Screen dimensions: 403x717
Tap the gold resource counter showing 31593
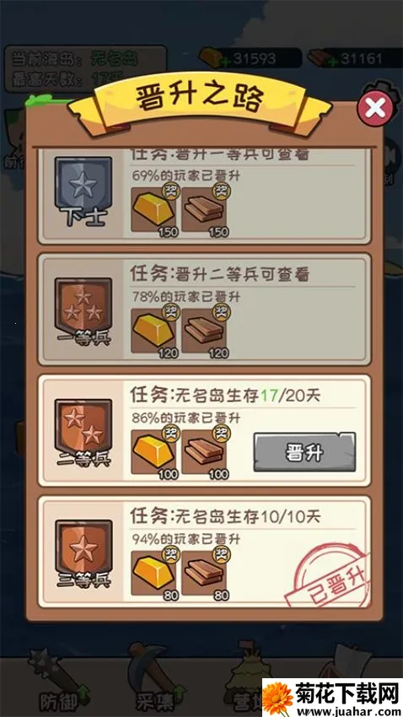point(250,58)
